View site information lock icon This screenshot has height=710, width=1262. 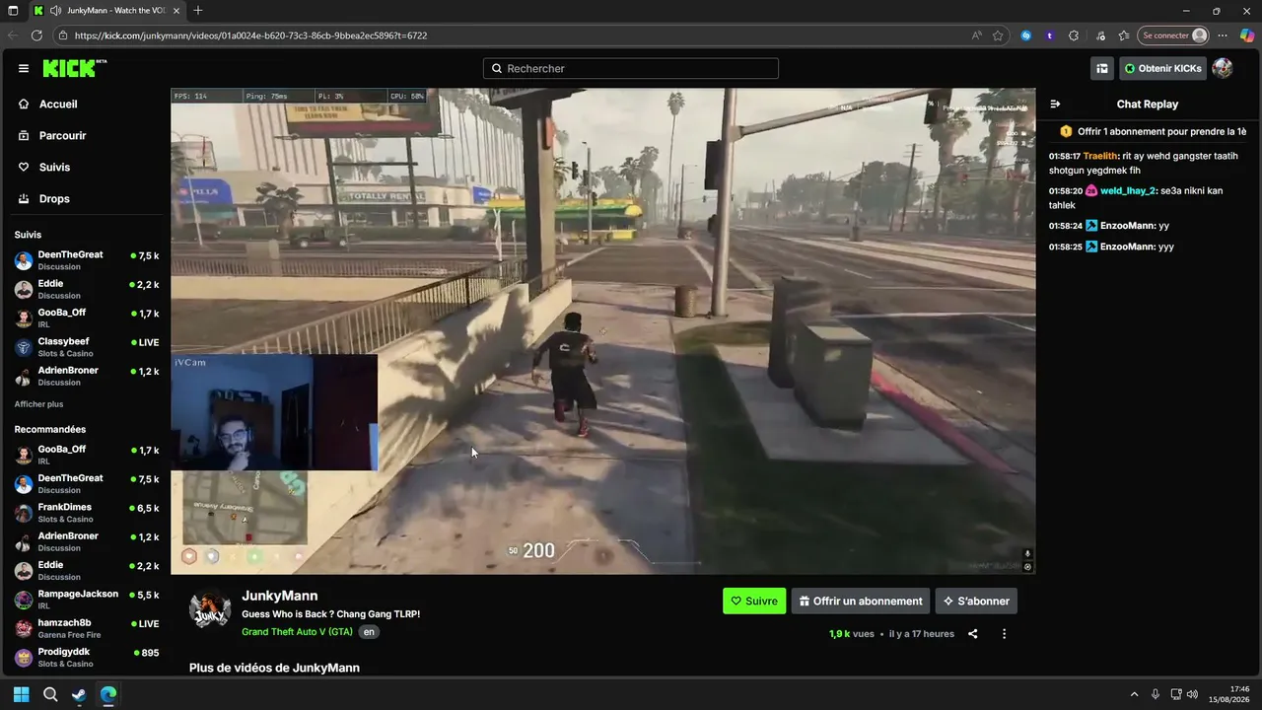[x=63, y=35]
